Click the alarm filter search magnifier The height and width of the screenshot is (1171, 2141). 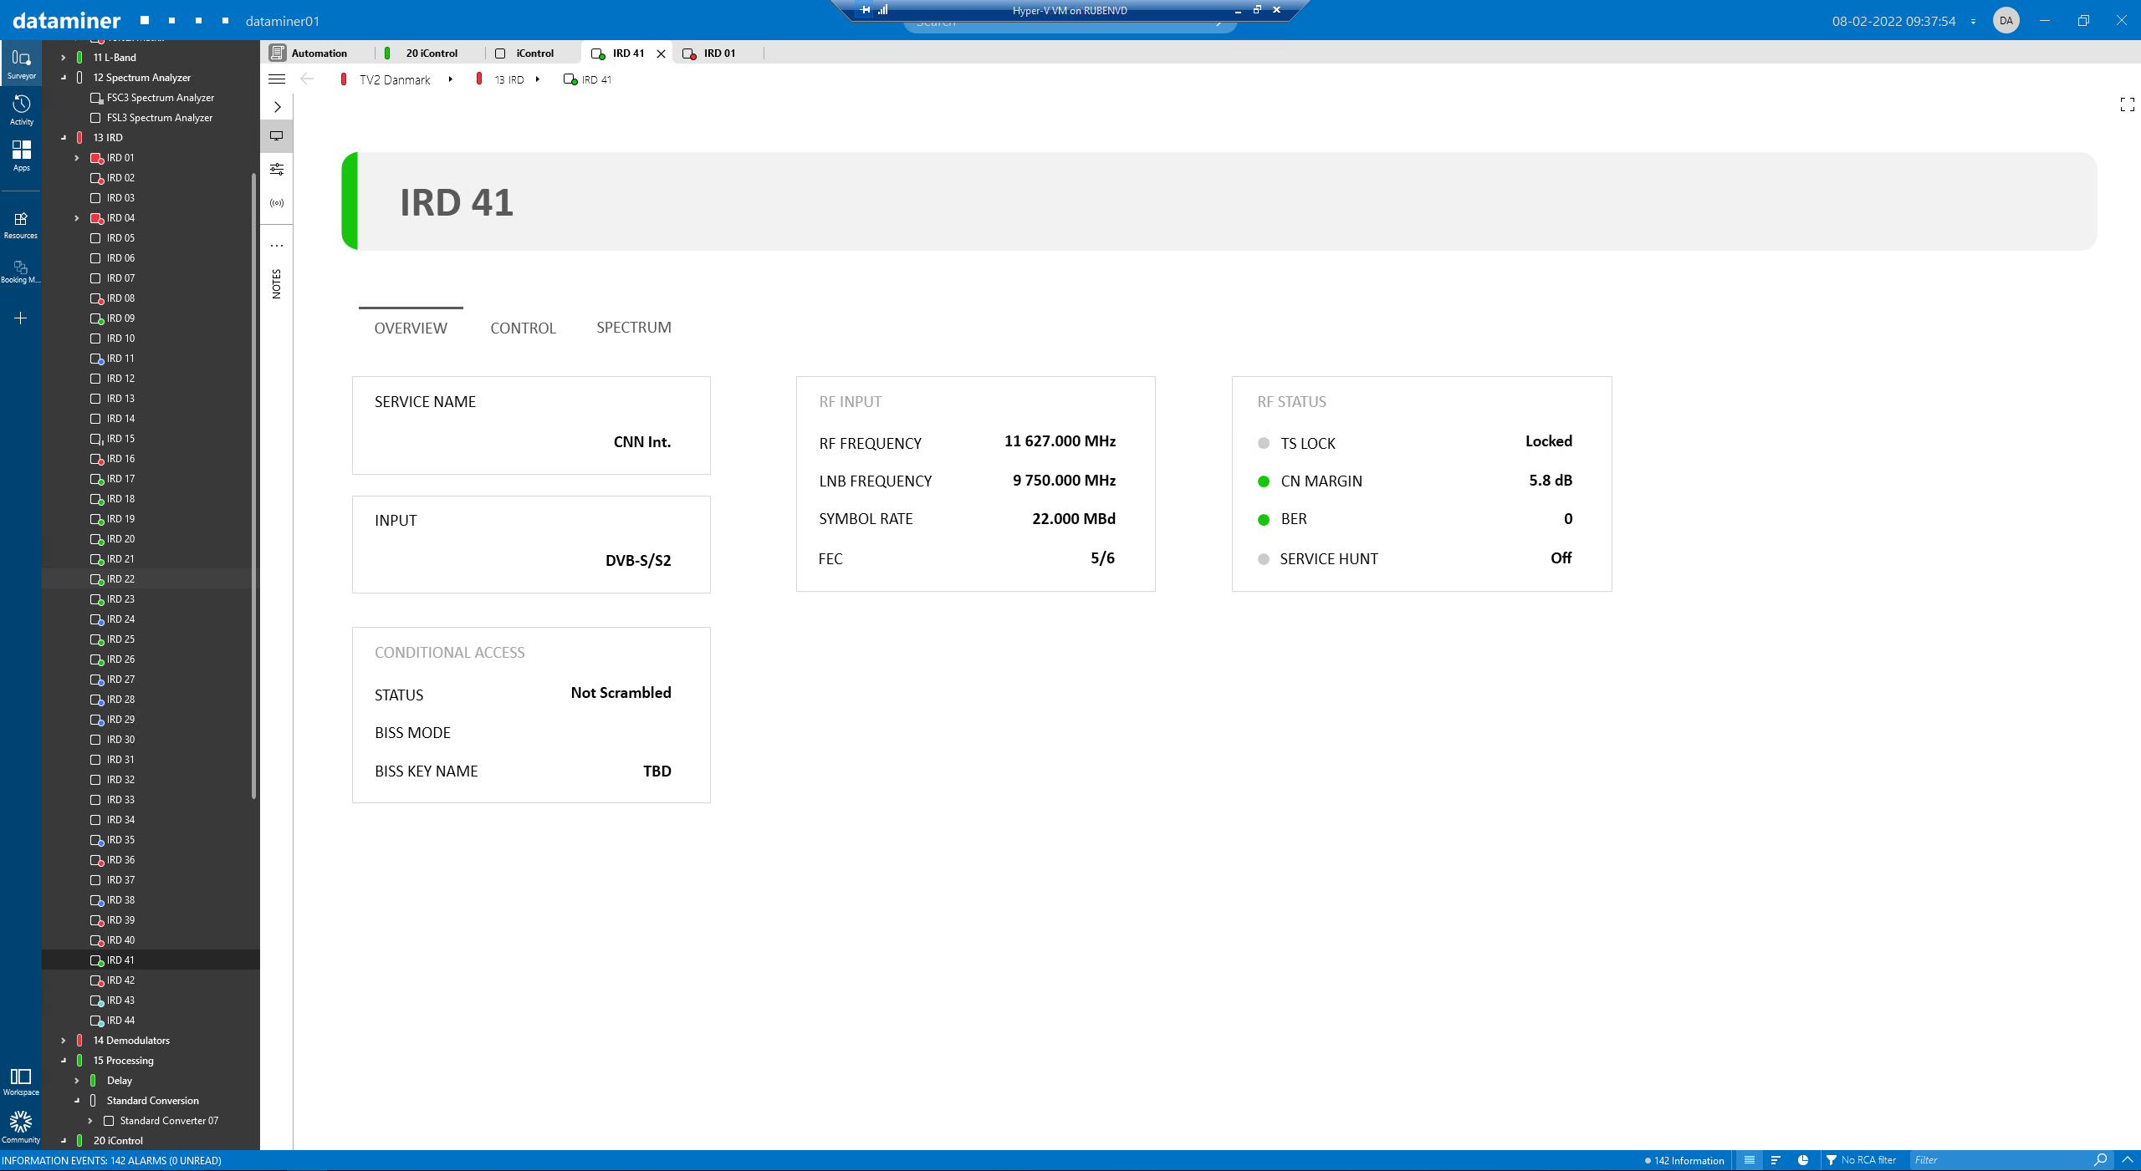point(2101,1160)
